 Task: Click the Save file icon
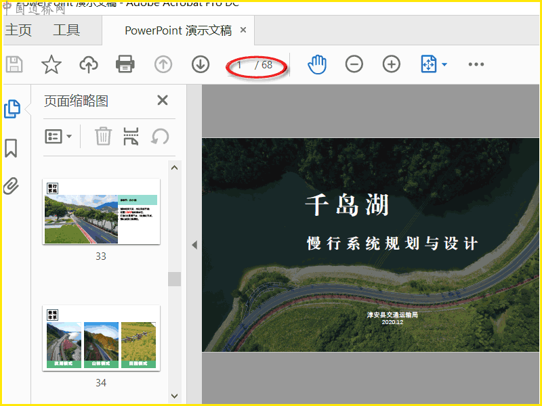14,64
